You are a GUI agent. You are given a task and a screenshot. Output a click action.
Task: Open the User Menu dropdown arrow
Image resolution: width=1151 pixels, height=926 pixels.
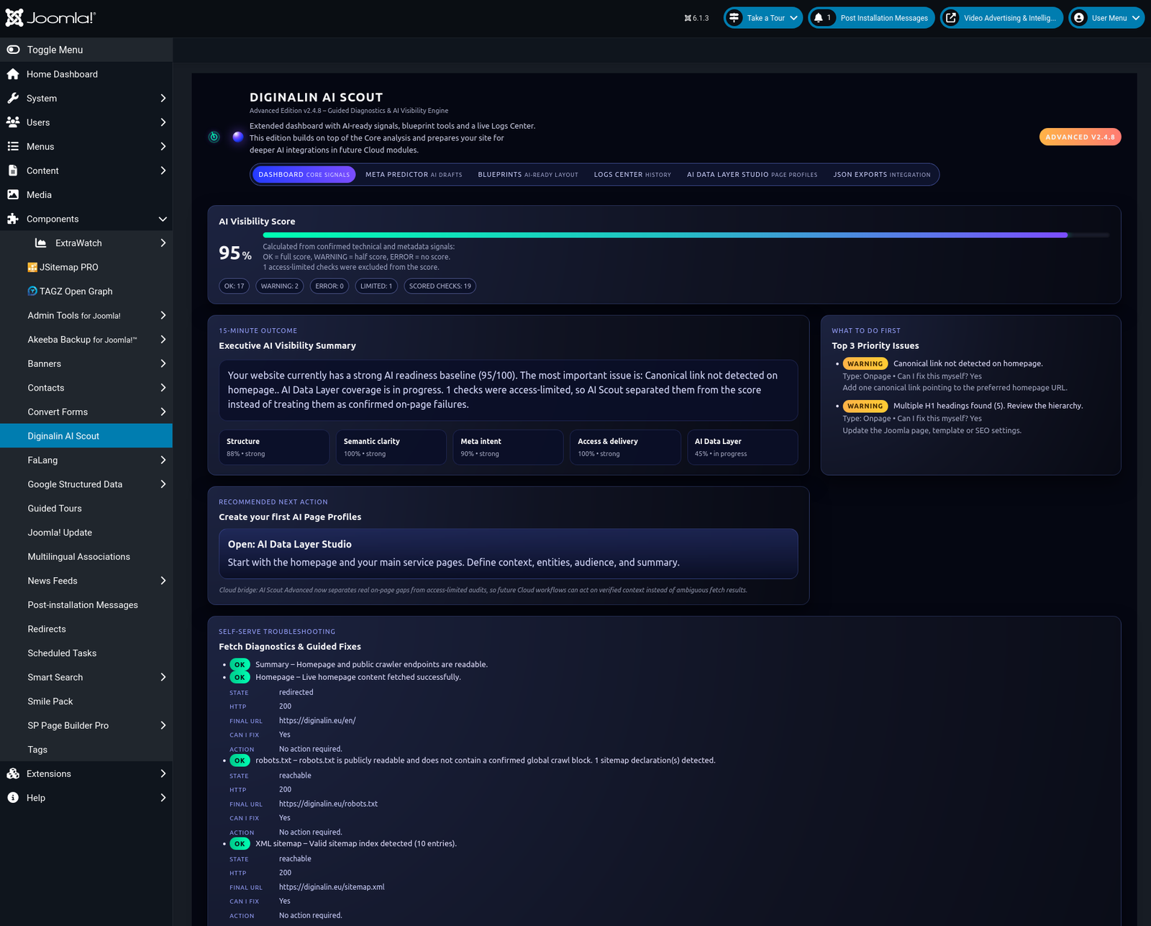[1136, 18]
